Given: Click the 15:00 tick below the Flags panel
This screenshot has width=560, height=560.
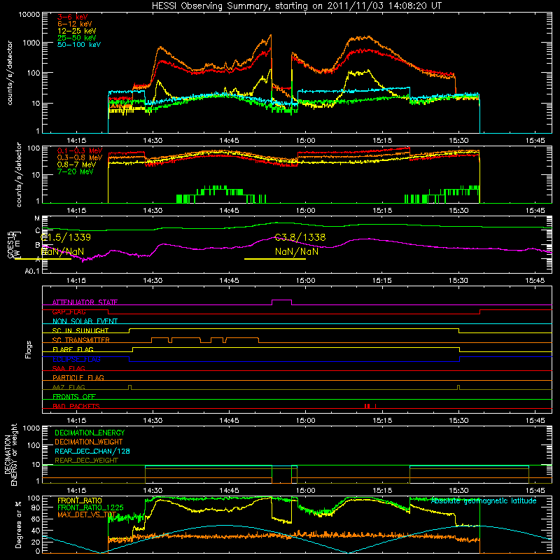Looking at the screenshot, I should (x=306, y=421).
